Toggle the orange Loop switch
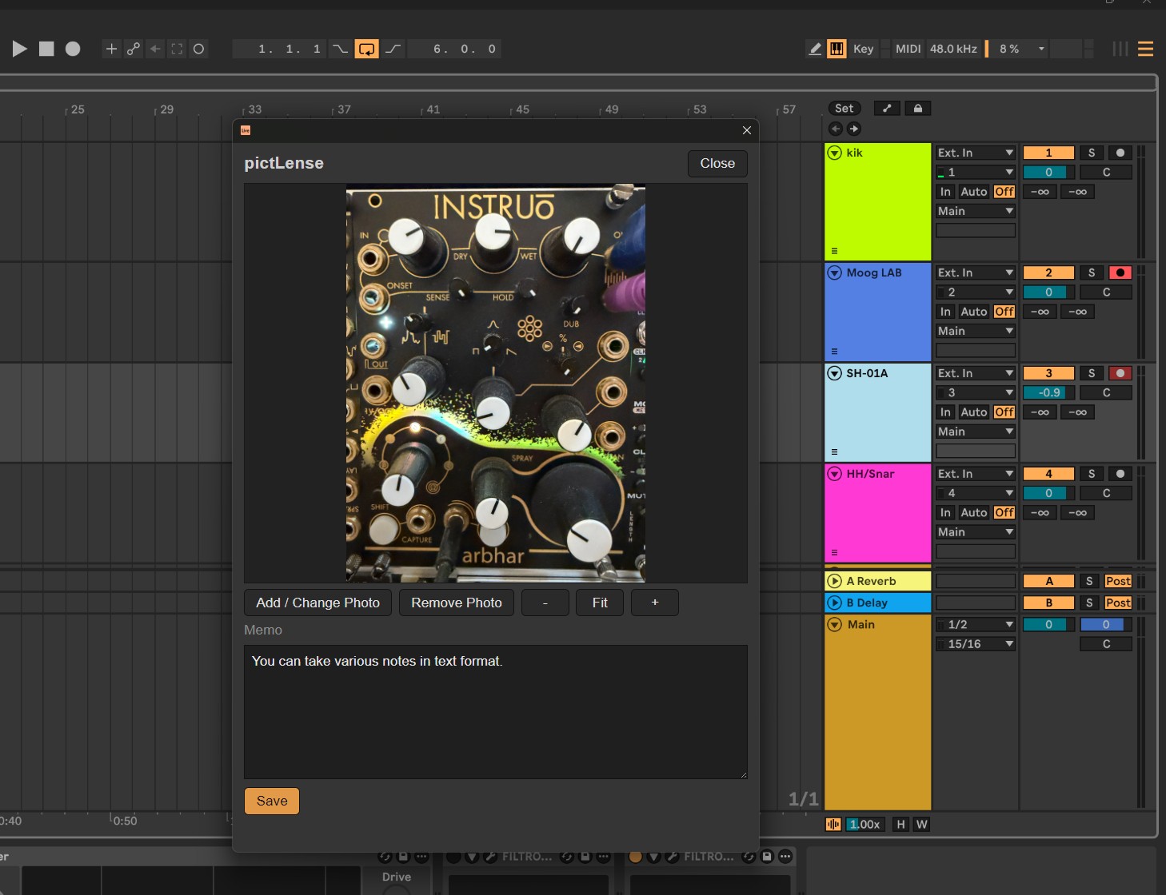Screen dimensions: 1166x895 point(366,49)
